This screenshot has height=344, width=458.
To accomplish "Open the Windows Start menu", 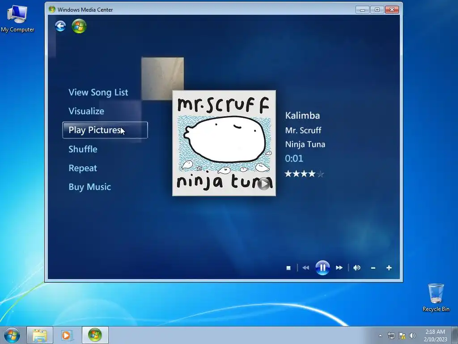I will tap(12, 335).
